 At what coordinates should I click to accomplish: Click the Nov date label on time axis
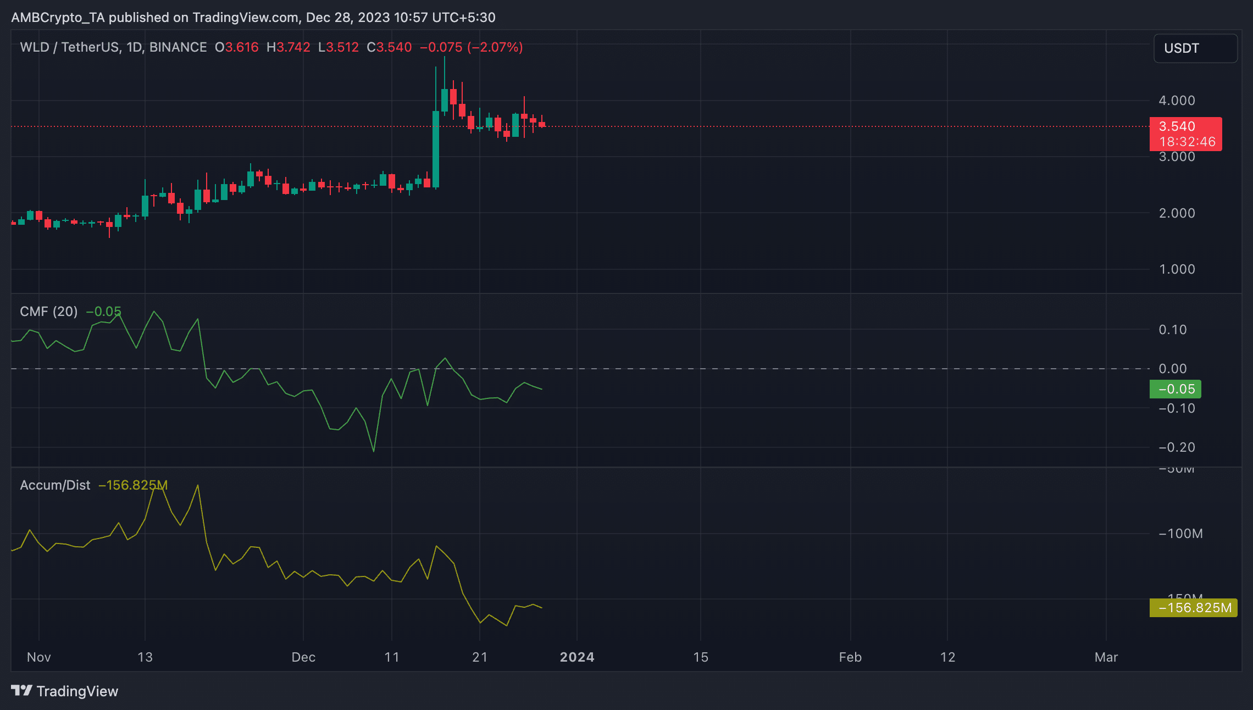point(39,657)
